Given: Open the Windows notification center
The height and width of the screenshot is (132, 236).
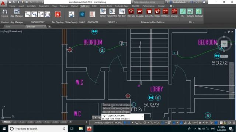Looking at the screenshot, I should [x=231, y=129].
